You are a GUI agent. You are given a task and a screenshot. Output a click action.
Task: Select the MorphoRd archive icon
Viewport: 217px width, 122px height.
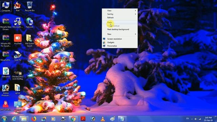[6, 56]
